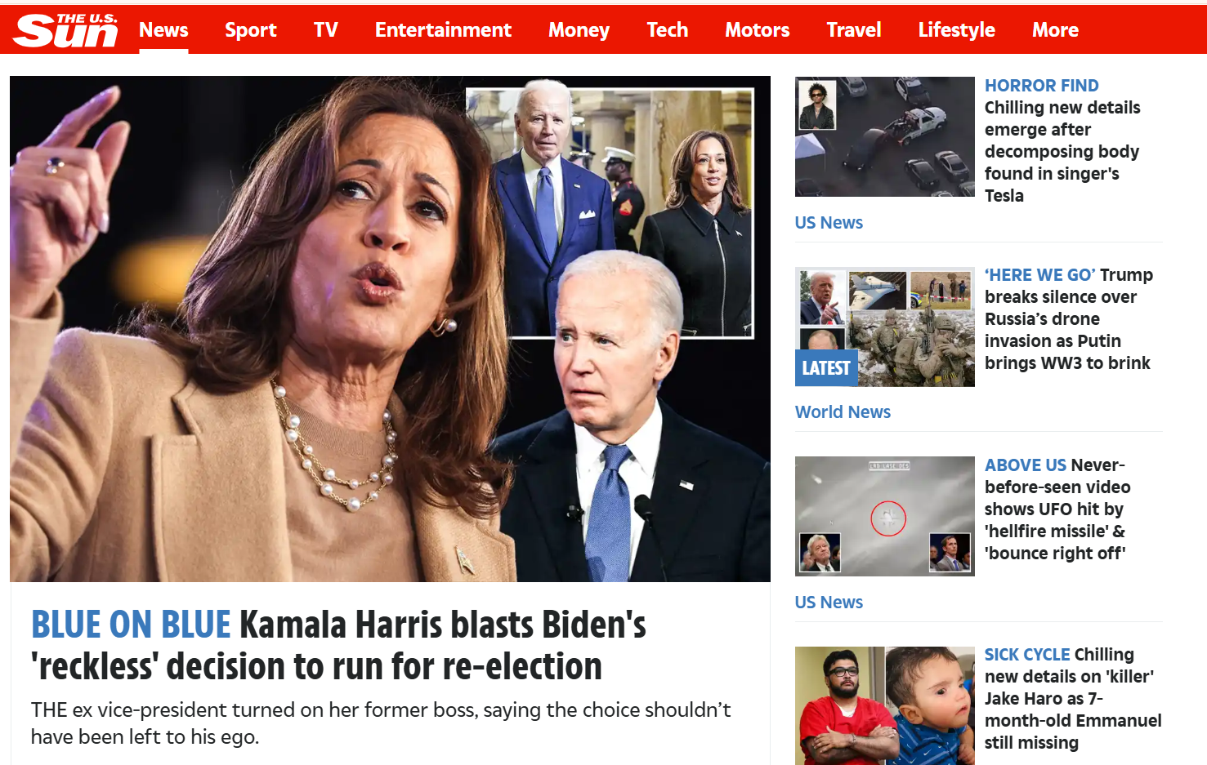The height and width of the screenshot is (765, 1207).
Task: Read the SICK CYCLE Jake Haro story
Action: (1073, 698)
